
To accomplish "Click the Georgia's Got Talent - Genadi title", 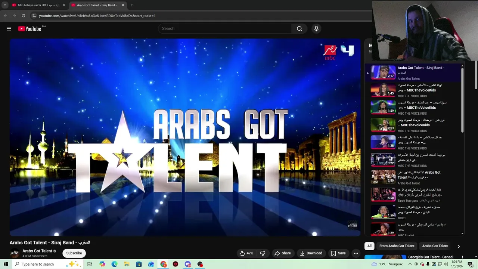I will [431, 257].
